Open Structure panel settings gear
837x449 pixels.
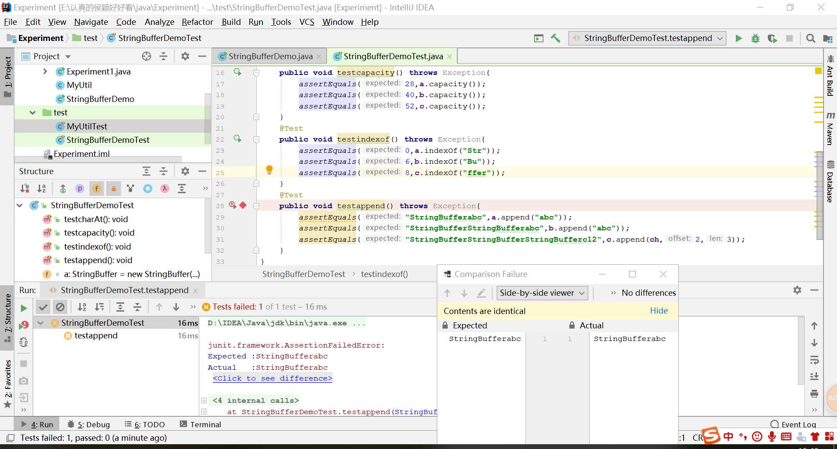(185, 171)
